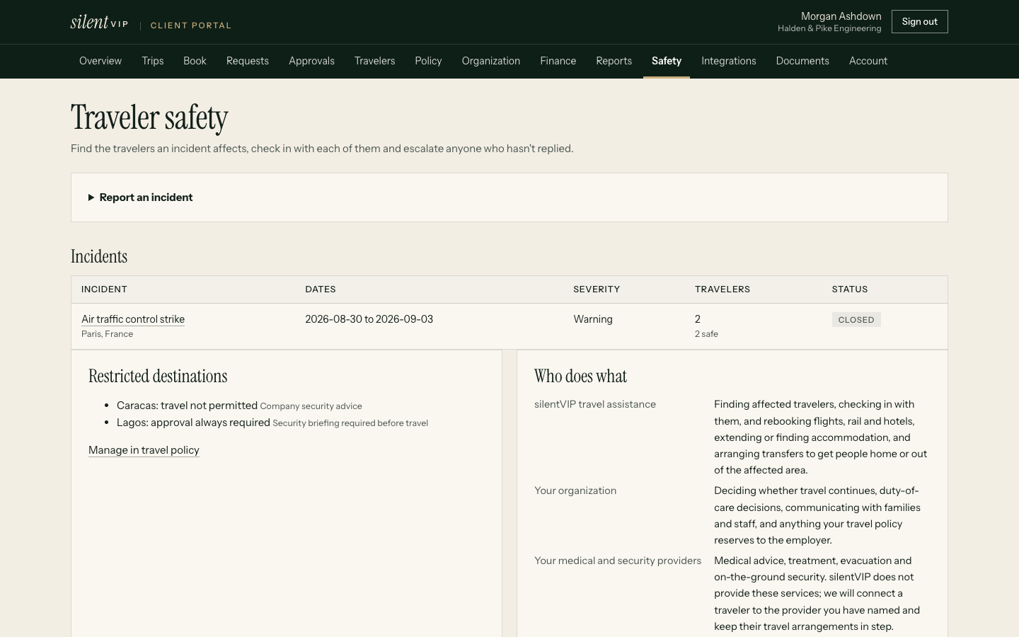Go to the Documents tab
1019x637 pixels.
pos(802,61)
